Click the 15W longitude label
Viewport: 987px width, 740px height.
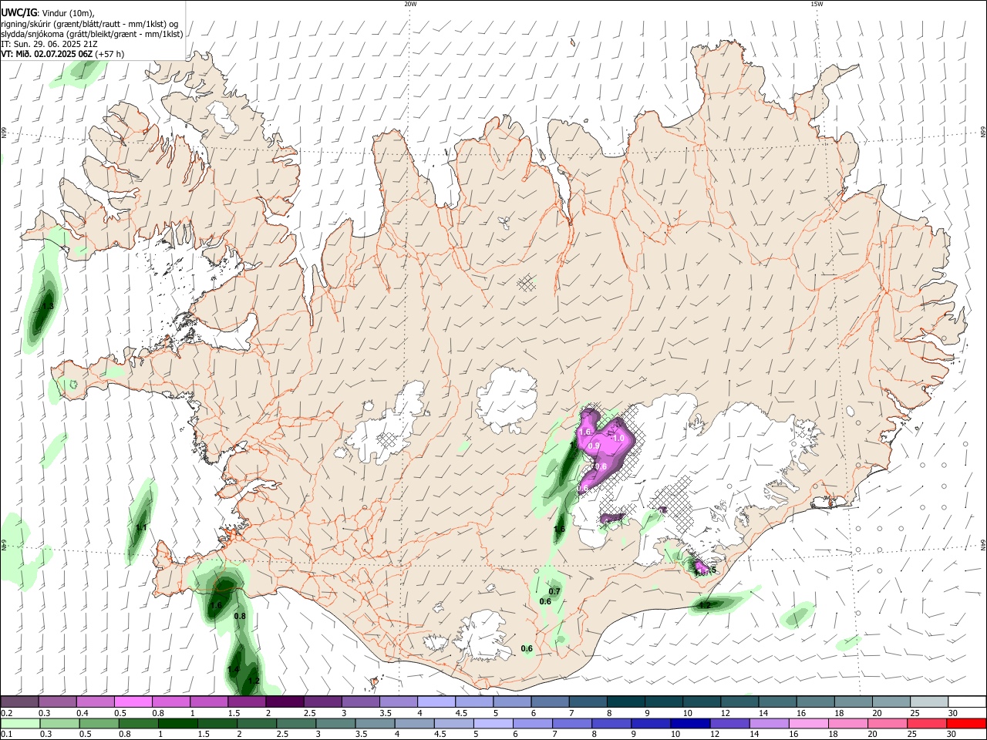pyautogui.click(x=817, y=4)
